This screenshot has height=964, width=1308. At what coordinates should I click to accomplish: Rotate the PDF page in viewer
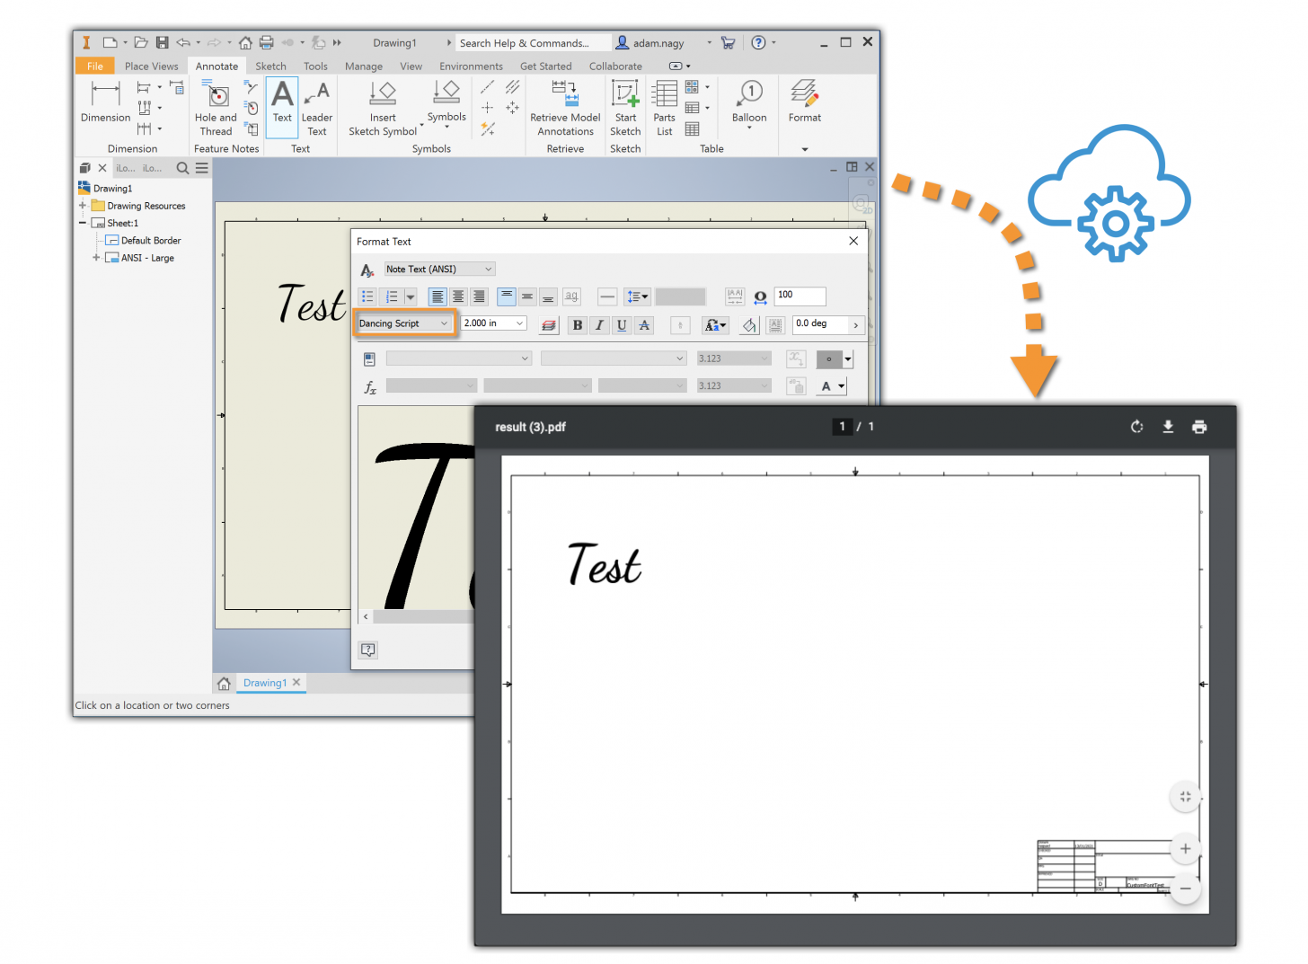point(1136,427)
